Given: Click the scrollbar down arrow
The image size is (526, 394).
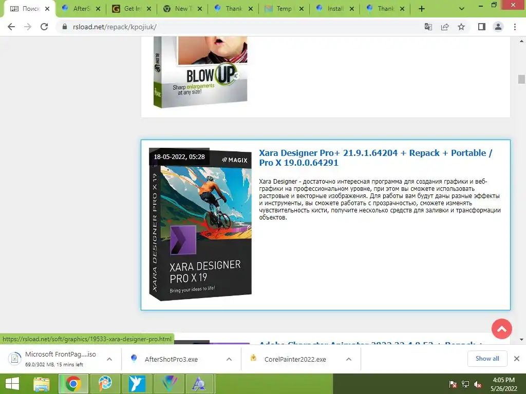Looking at the screenshot, I should coord(521,340).
